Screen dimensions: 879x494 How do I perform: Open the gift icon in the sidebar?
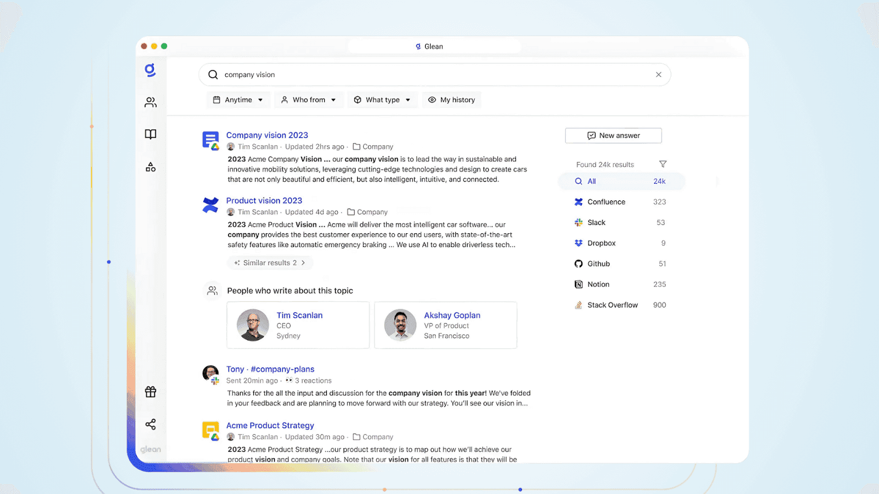pyautogui.click(x=151, y=392)
